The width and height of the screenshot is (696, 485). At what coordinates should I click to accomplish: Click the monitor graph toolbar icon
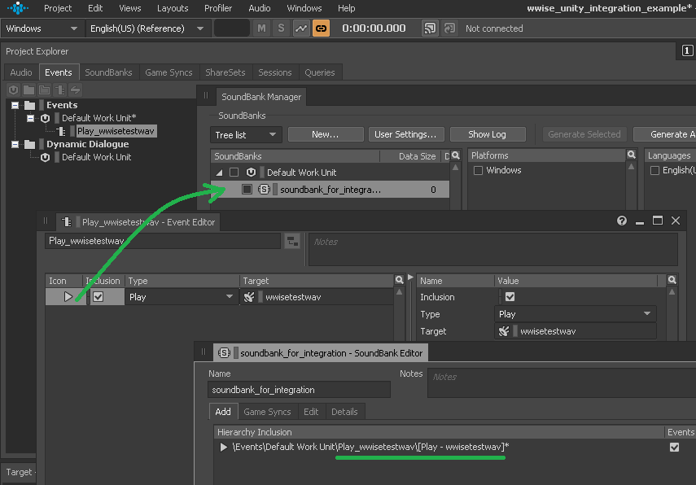301,28
